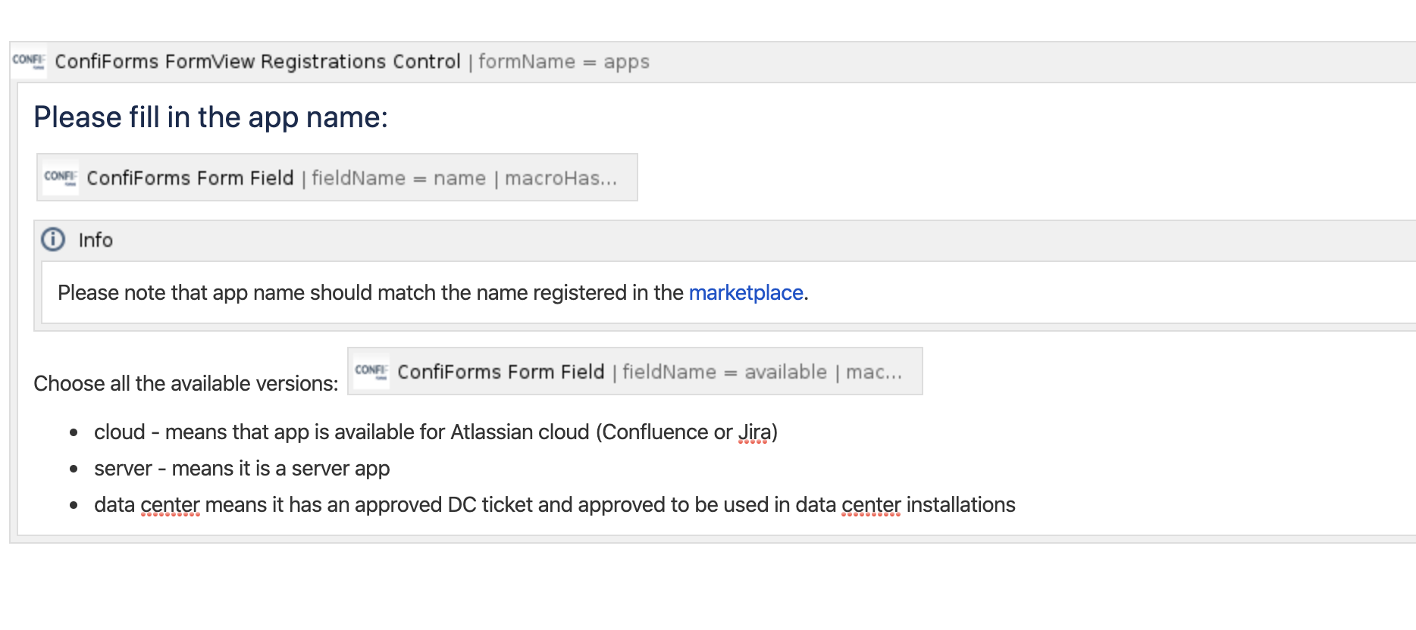
Task: Click the Info macro circle icon
Action: point(53,239)
